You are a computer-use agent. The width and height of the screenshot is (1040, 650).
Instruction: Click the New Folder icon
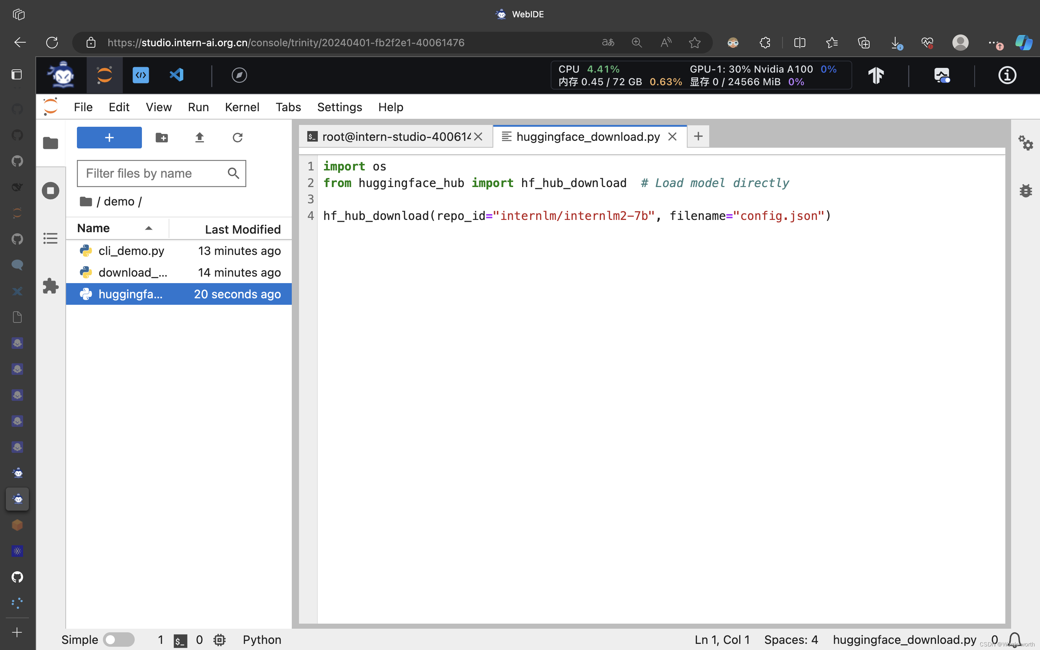click(161, 138)
